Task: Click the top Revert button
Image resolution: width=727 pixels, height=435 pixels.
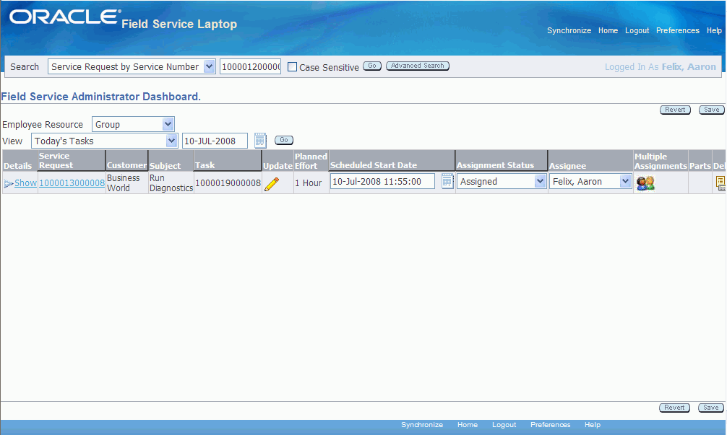Action: [x=675, y=110]
